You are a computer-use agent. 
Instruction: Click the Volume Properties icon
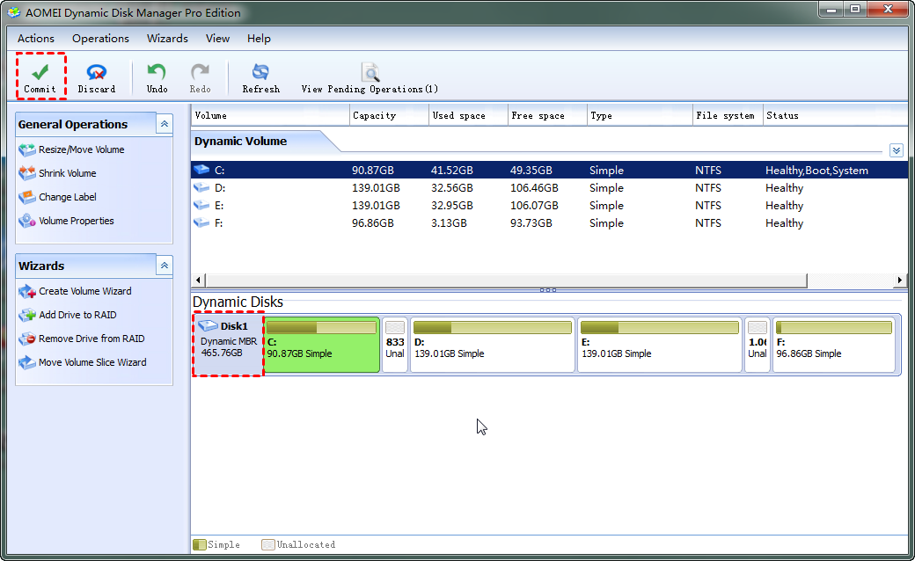click(x=27, y=221)
